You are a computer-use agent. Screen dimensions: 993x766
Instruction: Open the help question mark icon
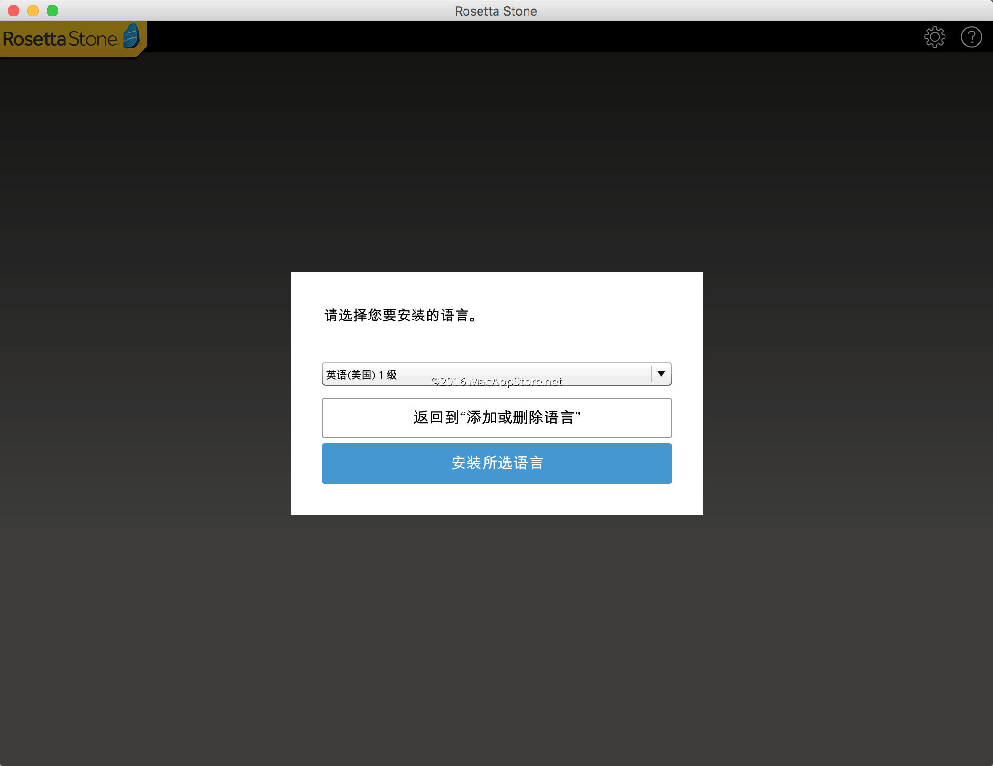[x=971, y=37]
